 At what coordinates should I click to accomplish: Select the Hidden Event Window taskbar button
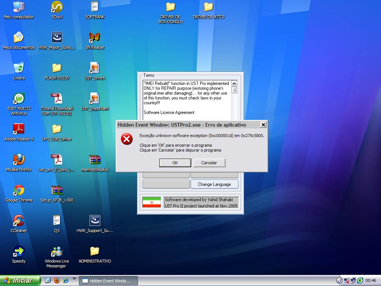pyautogui.click(x=109, y=281)
